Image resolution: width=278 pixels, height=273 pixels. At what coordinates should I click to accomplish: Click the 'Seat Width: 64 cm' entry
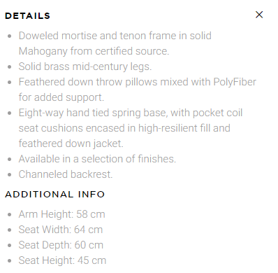coord(61,230)
